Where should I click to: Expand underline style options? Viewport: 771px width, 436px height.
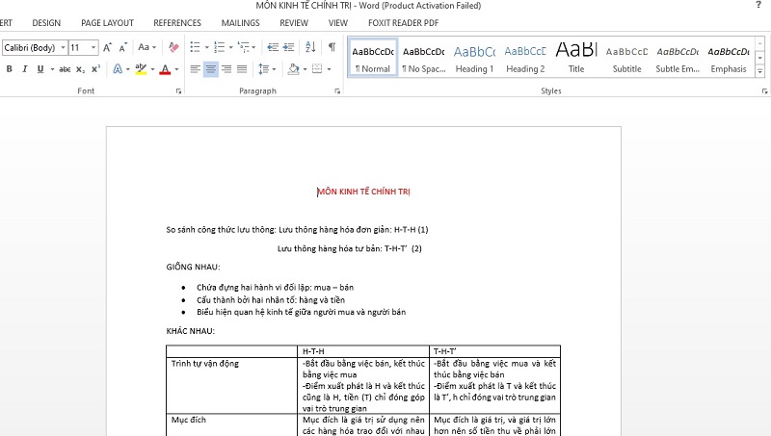point(52,69)
